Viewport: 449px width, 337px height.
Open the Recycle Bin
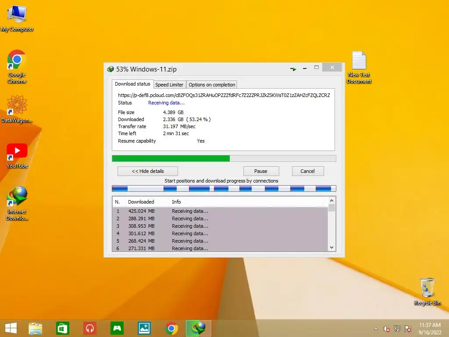(427, 291)
